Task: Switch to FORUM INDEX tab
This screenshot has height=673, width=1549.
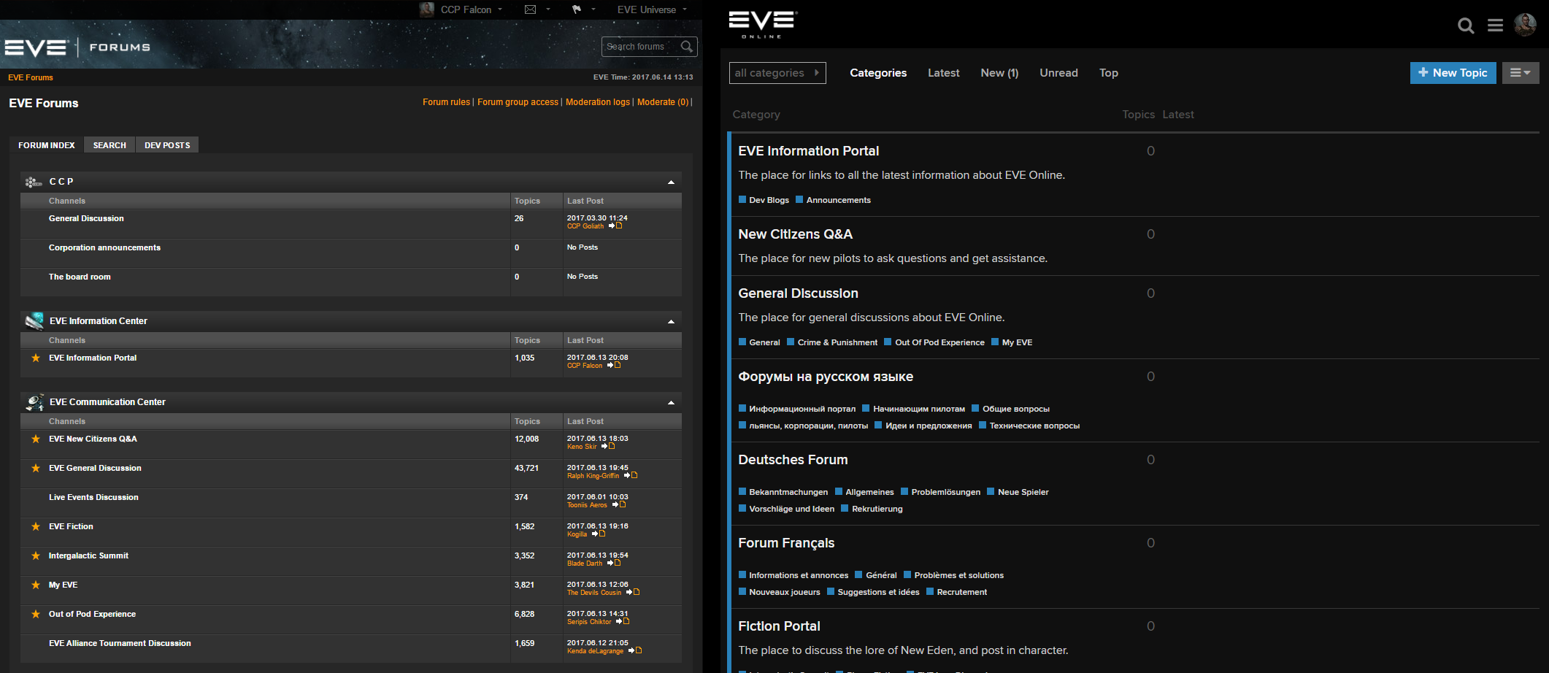Action: (47, 145)
